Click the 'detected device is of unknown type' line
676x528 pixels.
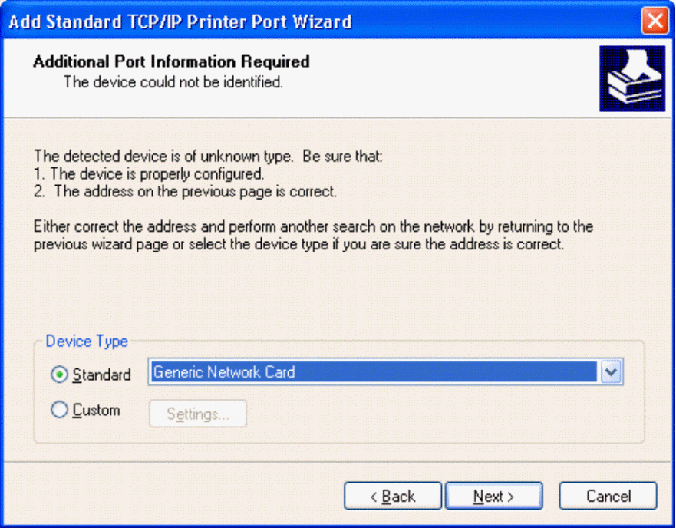(208, 156)
